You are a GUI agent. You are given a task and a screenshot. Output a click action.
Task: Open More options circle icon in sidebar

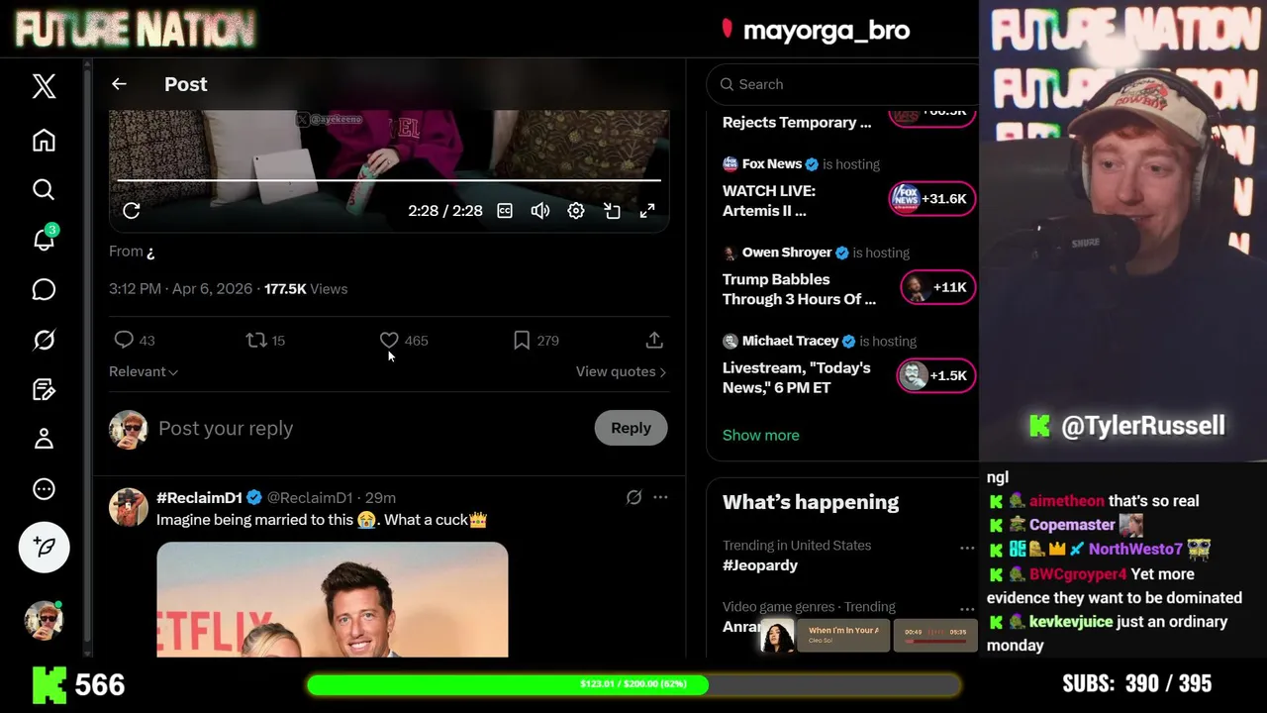[44, 489]
